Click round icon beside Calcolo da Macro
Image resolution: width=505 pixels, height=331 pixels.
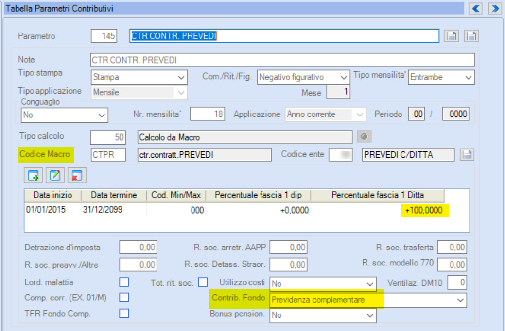coord(364,137)
